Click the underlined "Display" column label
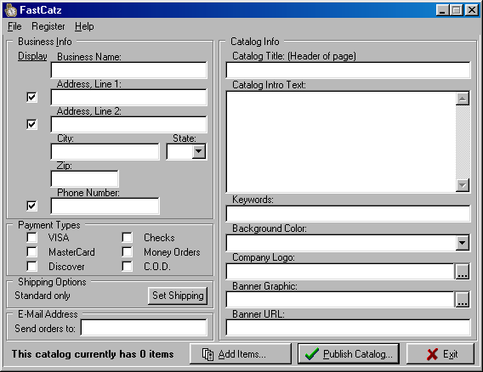483x372 pixels. [32, 56]
